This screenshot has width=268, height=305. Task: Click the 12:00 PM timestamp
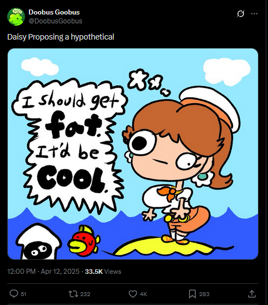click(21, 272)
